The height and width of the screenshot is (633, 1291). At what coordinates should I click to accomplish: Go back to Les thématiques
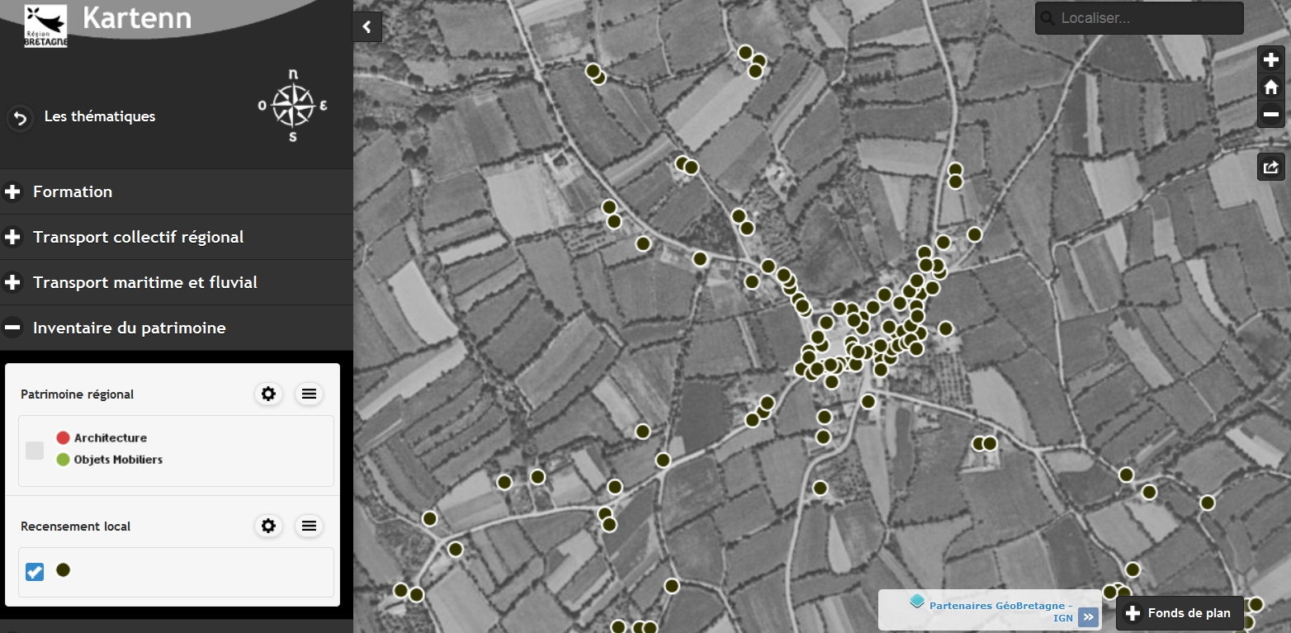click(20, 117)
